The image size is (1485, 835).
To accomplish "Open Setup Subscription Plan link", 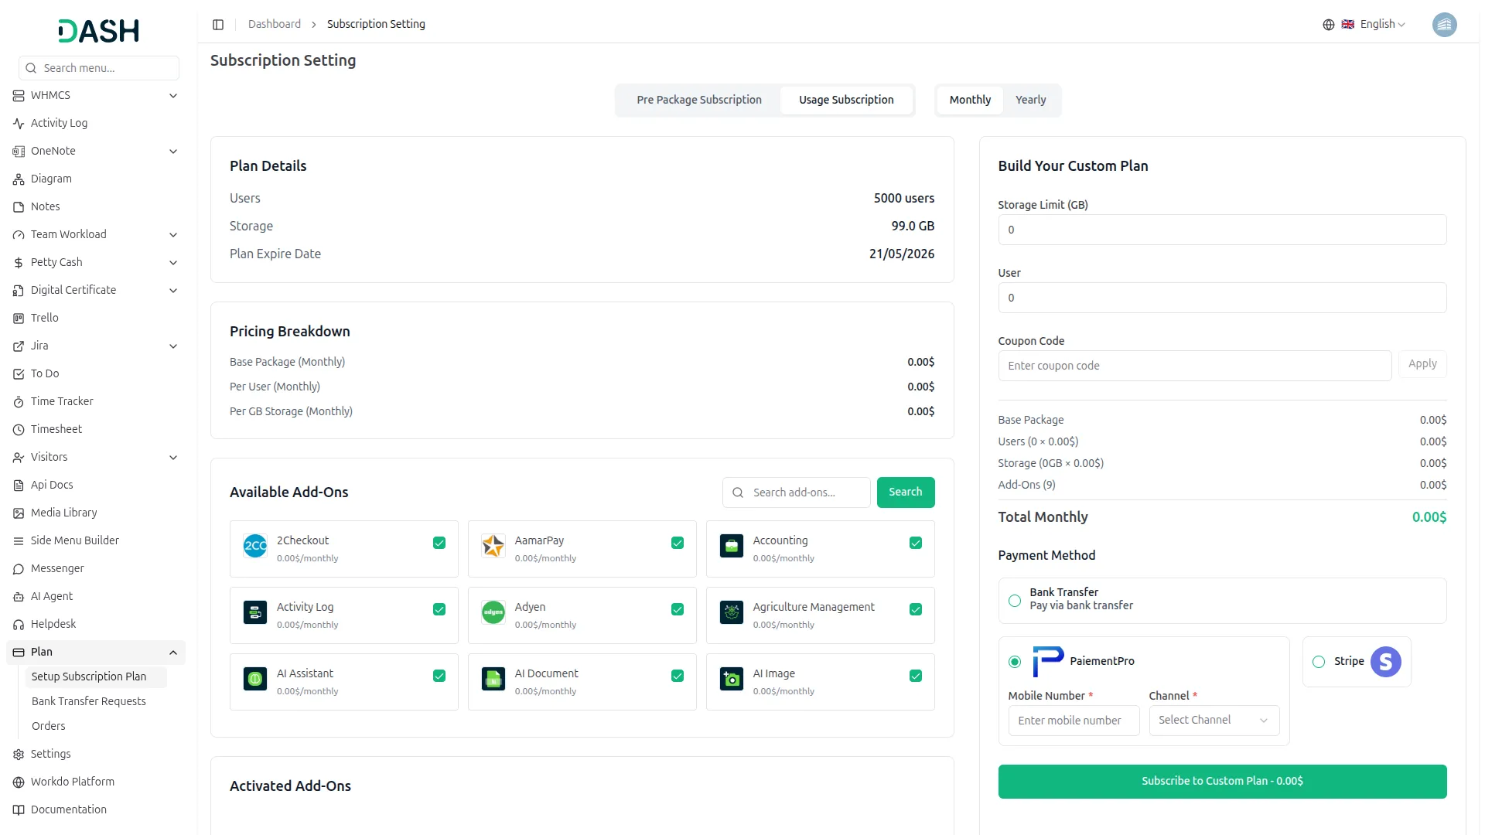I will tap(96, 677).
